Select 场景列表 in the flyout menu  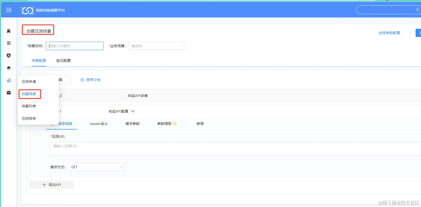29,106
